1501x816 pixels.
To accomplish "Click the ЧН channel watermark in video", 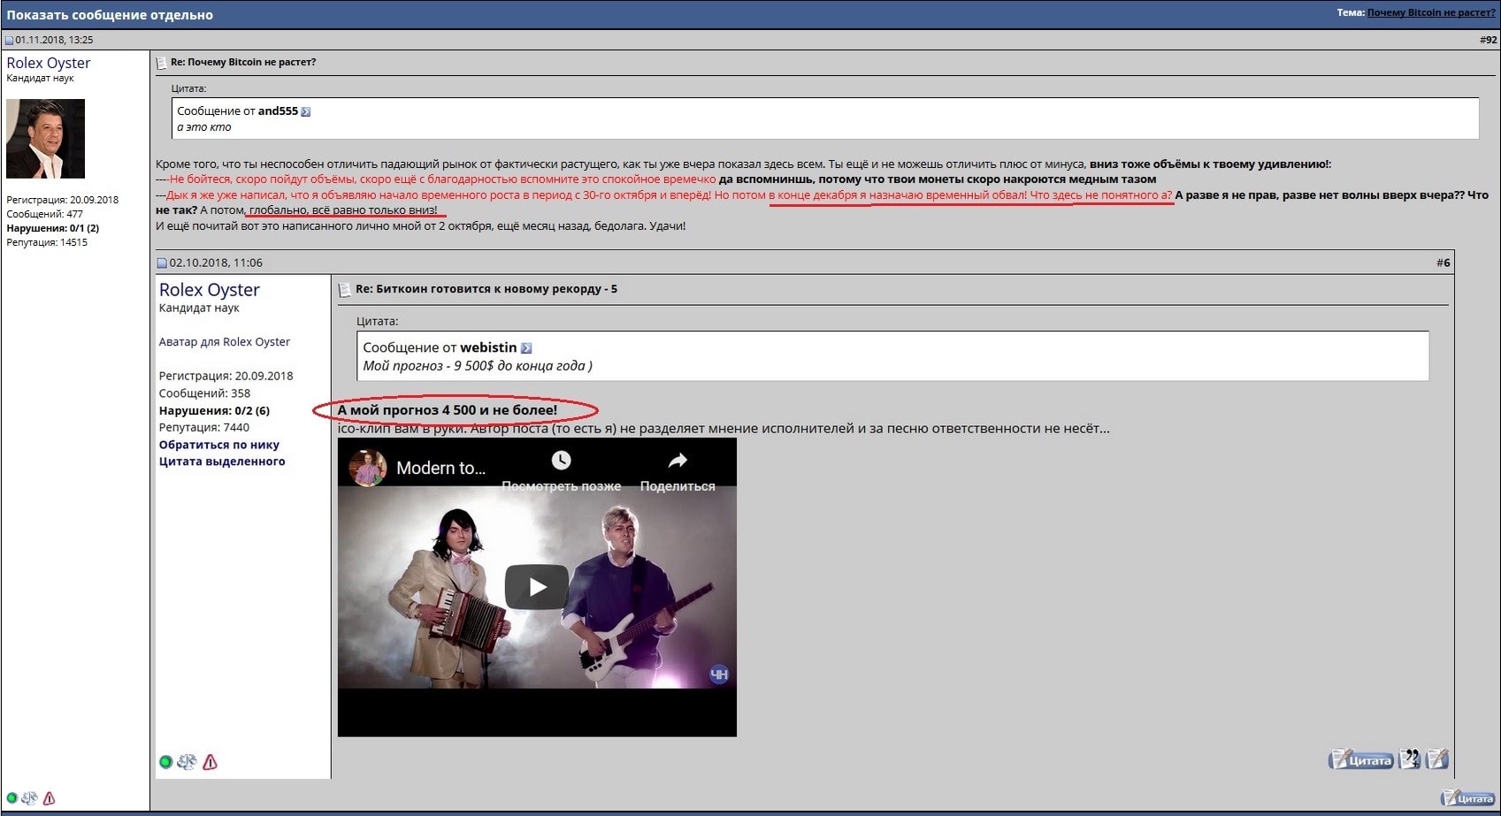I will tap(719, 675).
